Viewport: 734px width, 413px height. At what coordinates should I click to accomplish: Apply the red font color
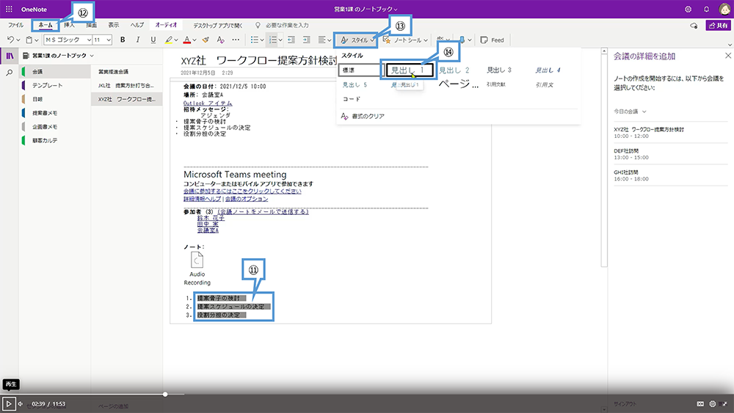tap(186, 40)
